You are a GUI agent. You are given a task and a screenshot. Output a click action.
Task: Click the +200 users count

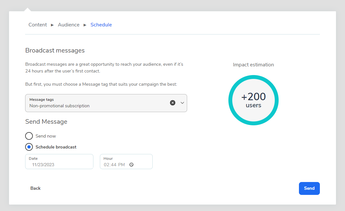pos(254,100)
